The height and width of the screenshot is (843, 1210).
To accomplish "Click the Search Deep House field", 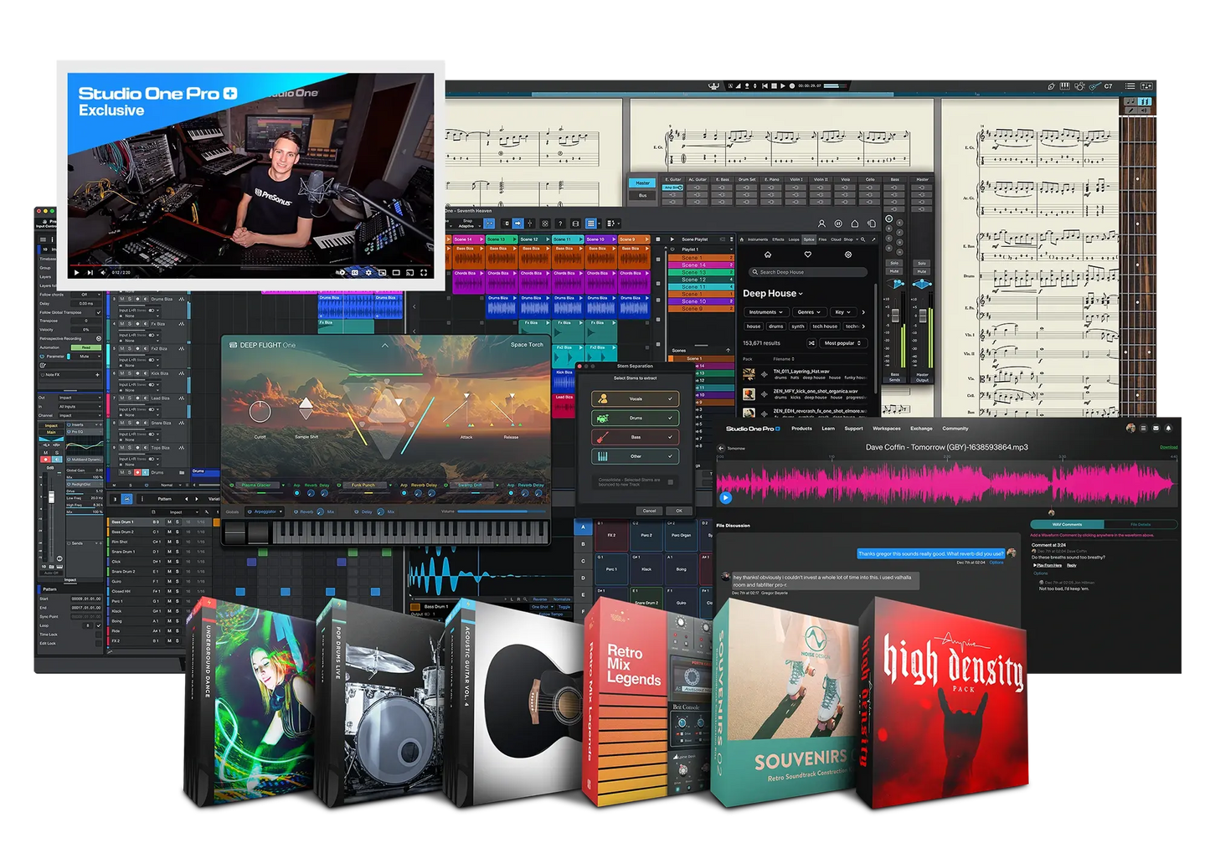I will pos(808,272).
